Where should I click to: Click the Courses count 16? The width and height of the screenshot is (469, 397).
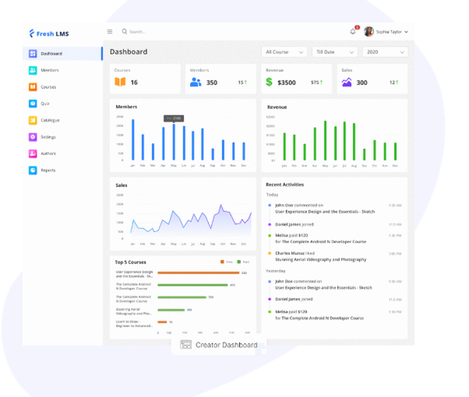(x=134, y=82)
